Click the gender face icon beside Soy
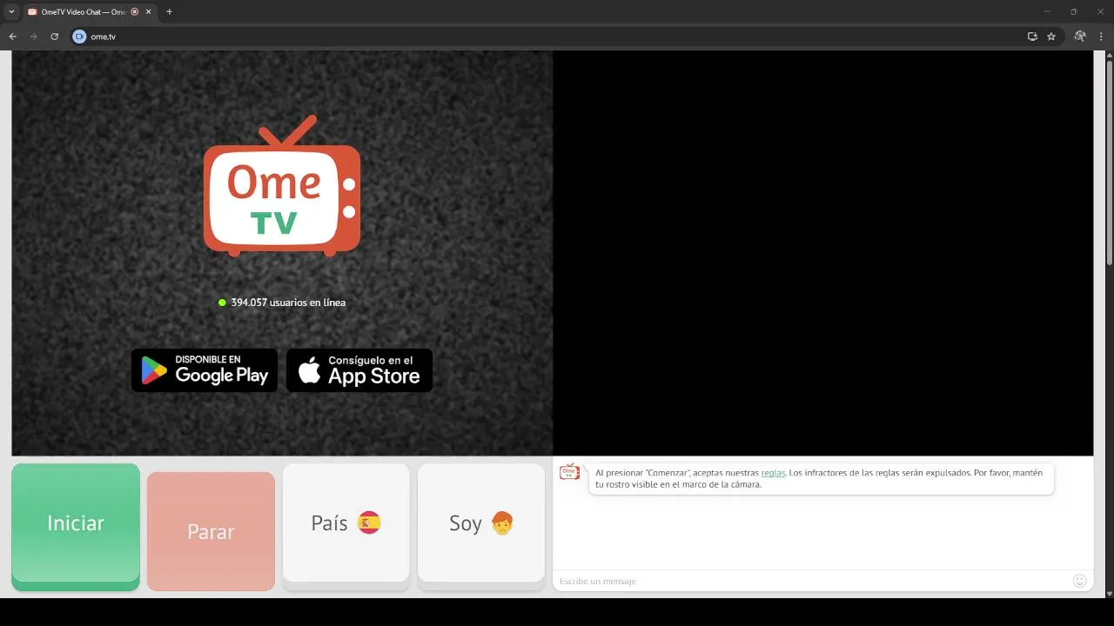 [x=502, y=523]
